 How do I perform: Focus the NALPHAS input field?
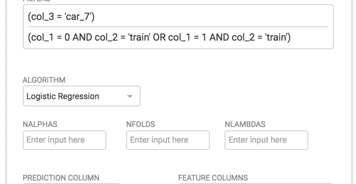pyautogui.click(x=64, y=140)
